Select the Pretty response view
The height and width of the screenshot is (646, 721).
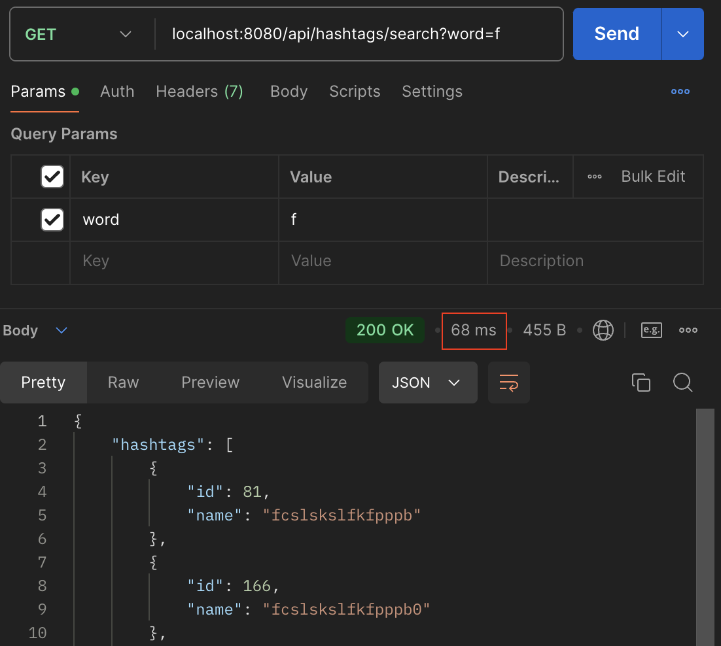coord(43,382)
